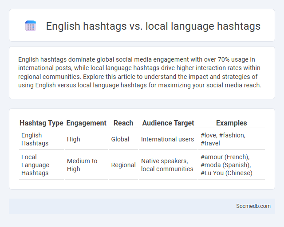Click the 'English Hashtags' row label
The height and width of the screenshot is (227, 284).
(35, 139)
